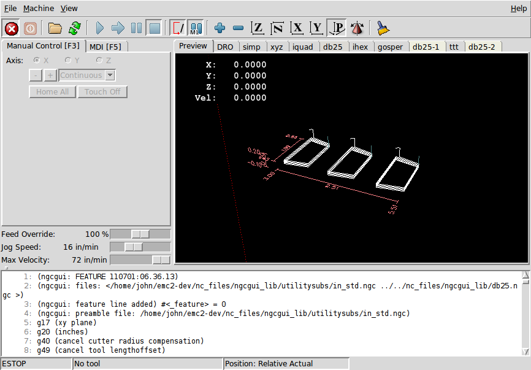Viewport: 531px width, 370px height.
Task: Enable skip lines with slash icon
Action: coord(178,28)
